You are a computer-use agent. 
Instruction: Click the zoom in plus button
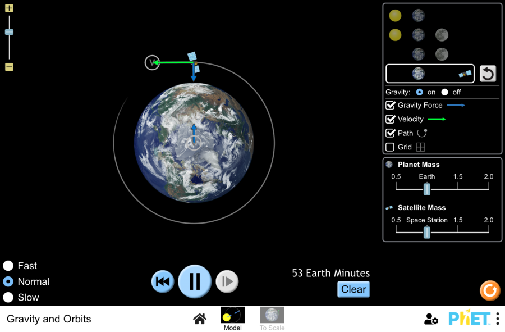coord(9,8)
